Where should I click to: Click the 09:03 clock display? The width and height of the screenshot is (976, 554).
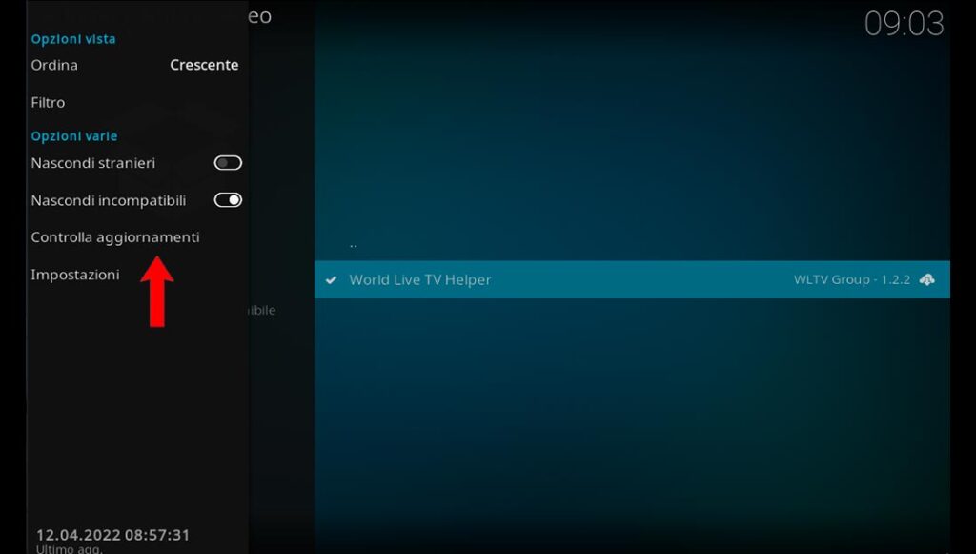pos(904,24)
